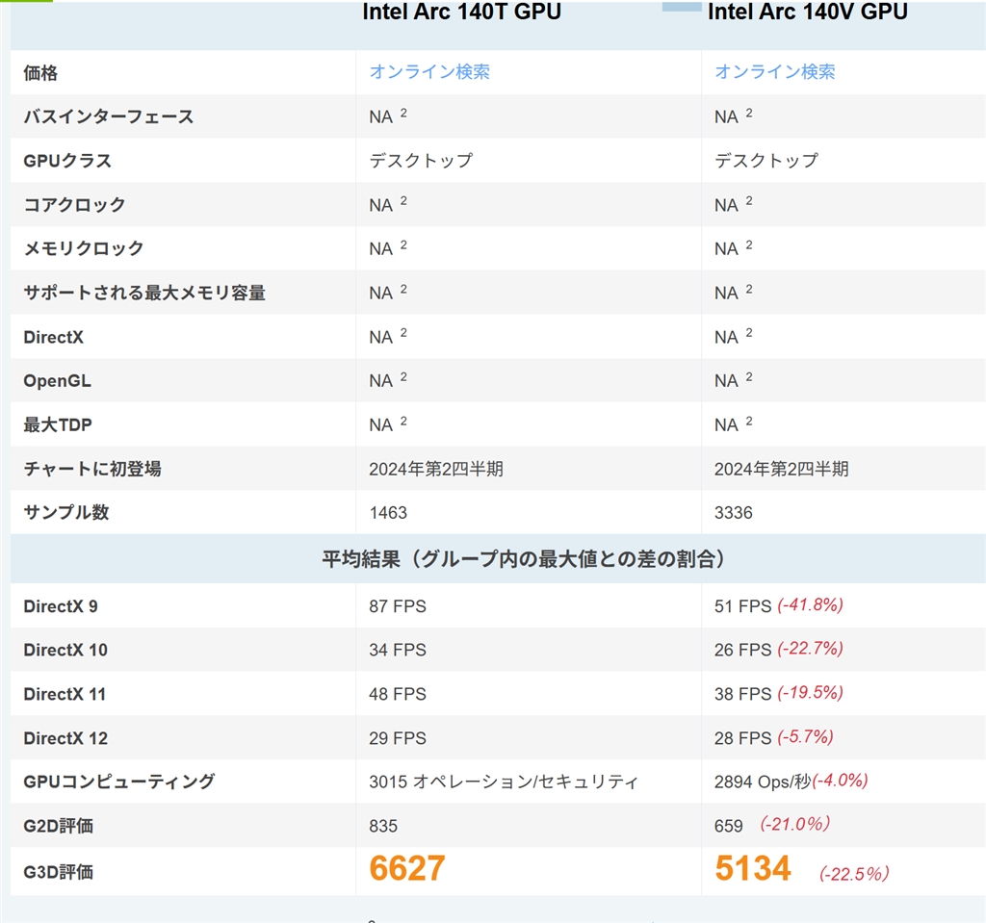The width and height of the screenshot is (986, 923).
Task: Click the G2D score 659
Action: (x=728, y=826)
